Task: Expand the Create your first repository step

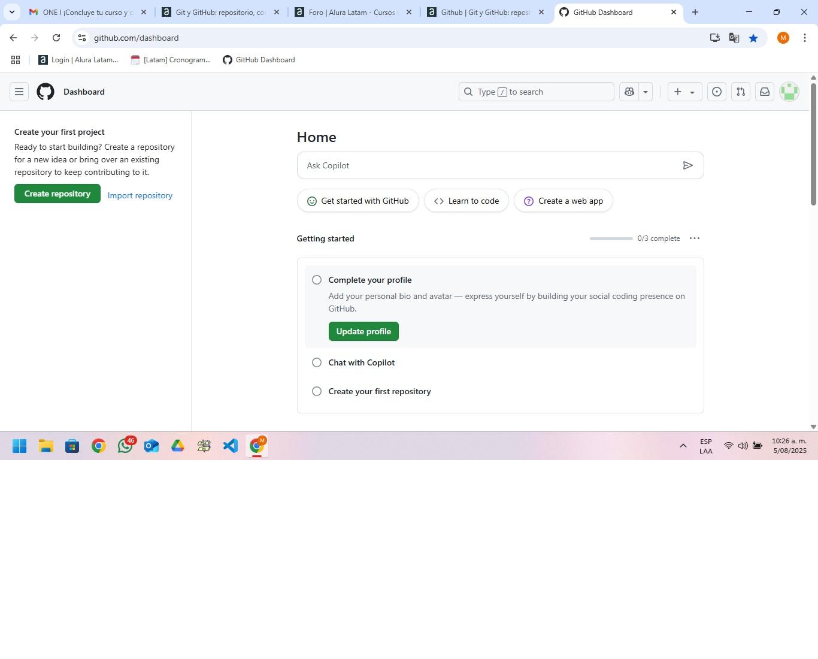Action: (x=380, y=391)
